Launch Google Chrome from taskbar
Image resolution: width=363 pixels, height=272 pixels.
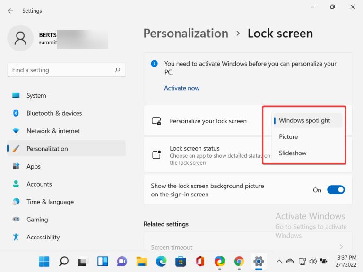(x=239, y=262)
